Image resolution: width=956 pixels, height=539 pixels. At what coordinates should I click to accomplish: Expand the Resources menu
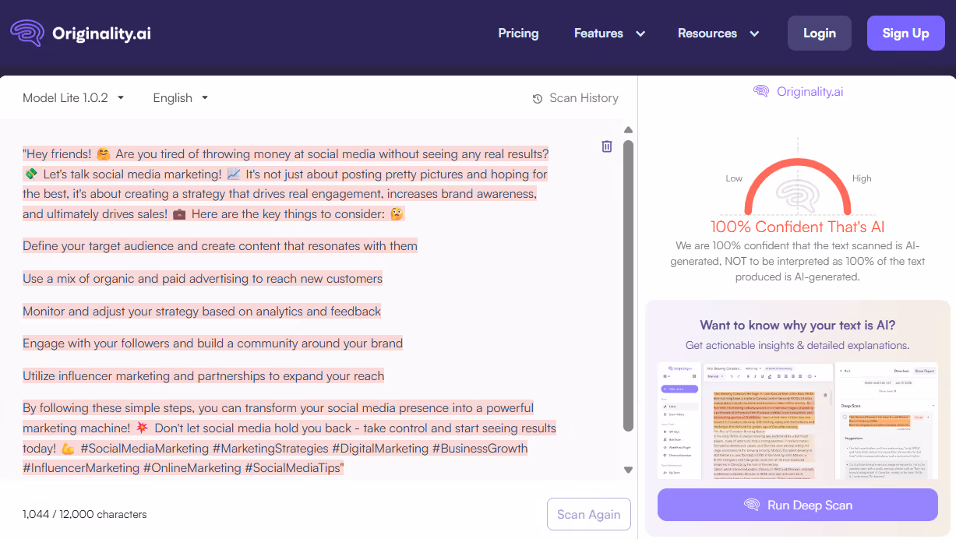pyautogui.click(x=718, y=33)
